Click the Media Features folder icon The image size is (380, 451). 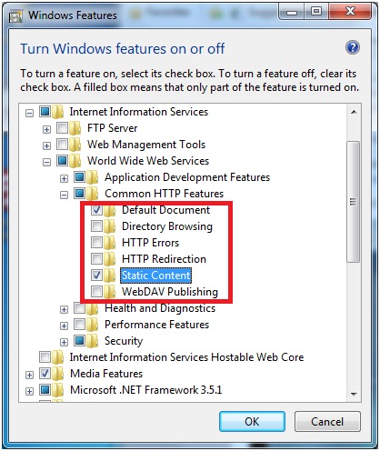(57, 374)
